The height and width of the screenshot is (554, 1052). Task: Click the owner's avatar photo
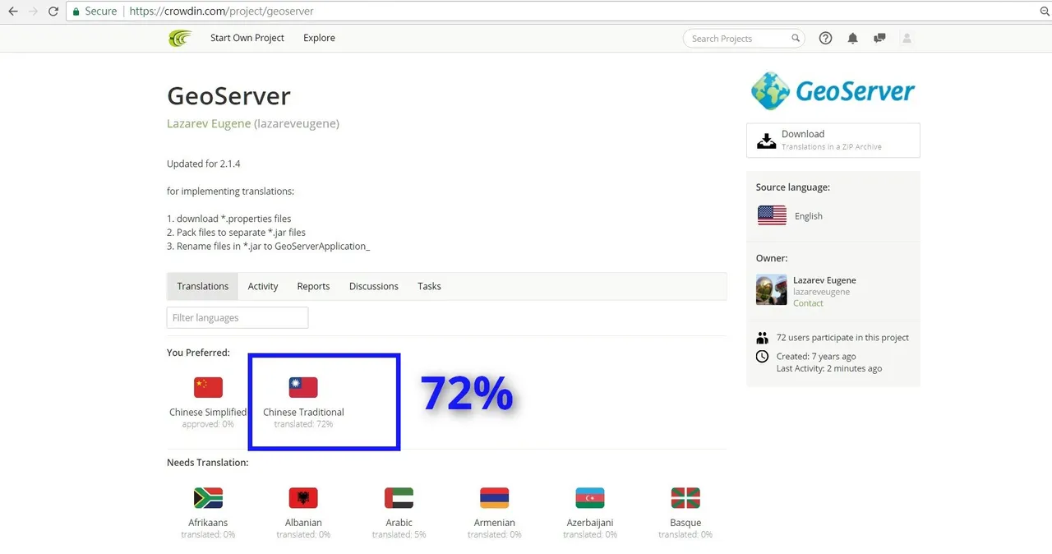(x=771, y=290)
